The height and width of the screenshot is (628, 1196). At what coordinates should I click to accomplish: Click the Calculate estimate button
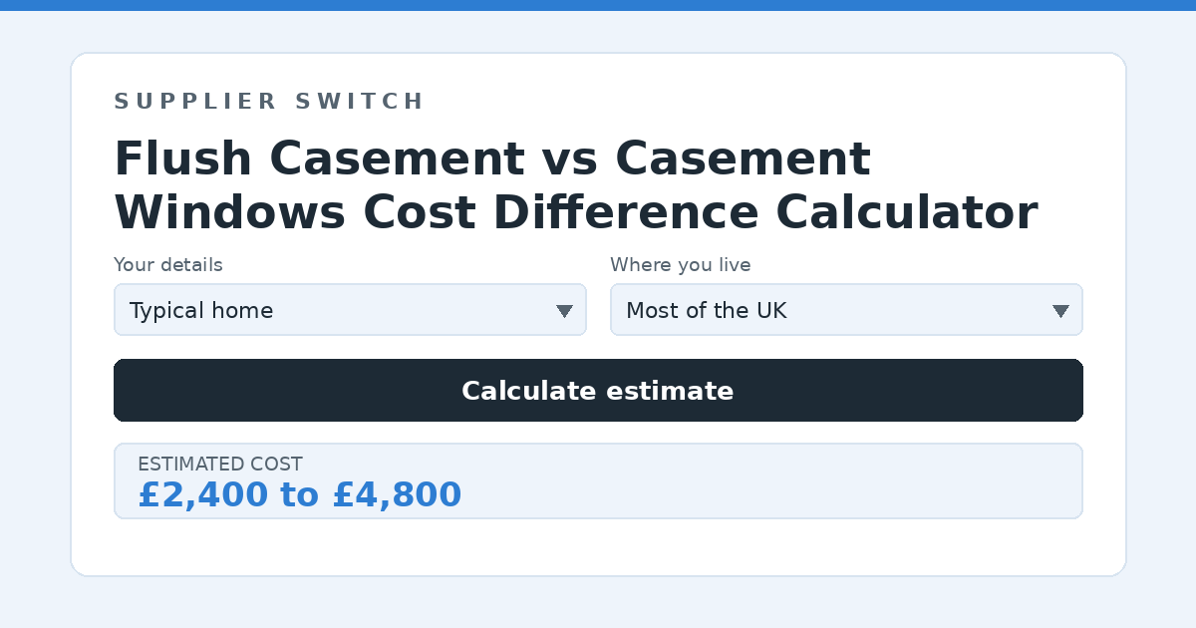pyautogui.click(x=598, y=390)
